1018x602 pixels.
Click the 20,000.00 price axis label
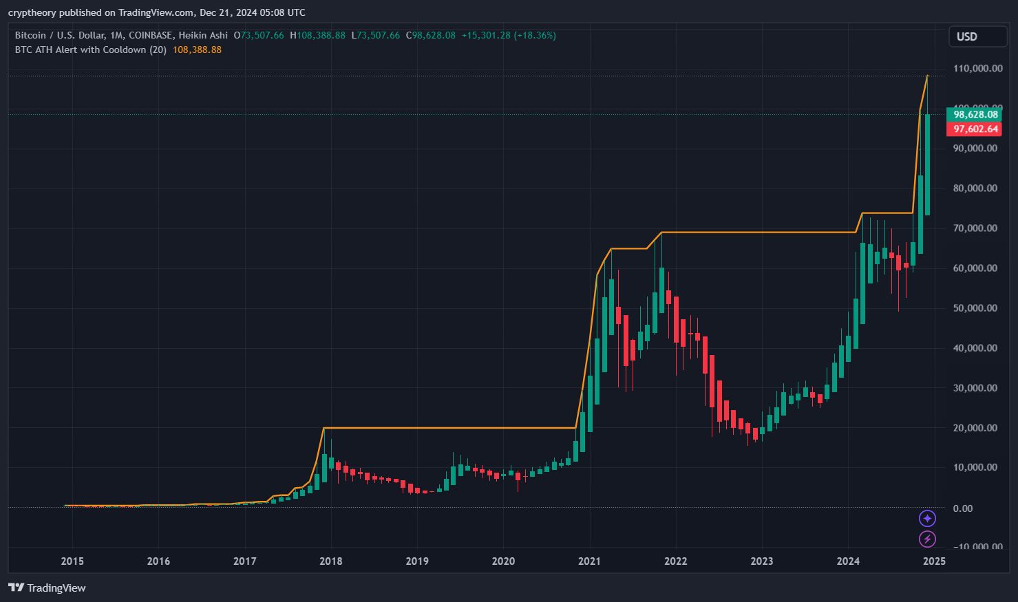pyautogui.click(x=975, y=427)
